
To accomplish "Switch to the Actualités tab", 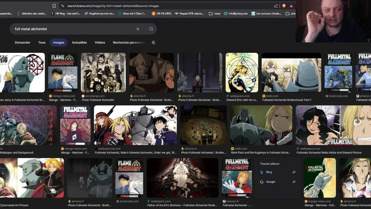I will pyautogui.click(x=79, y=42).
